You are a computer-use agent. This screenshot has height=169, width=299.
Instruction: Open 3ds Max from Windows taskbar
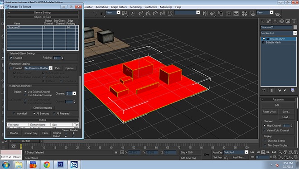[74, 164]
